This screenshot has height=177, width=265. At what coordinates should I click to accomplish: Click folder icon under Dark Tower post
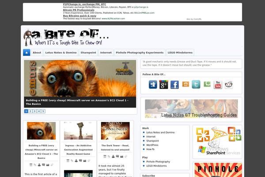(122, 156)
